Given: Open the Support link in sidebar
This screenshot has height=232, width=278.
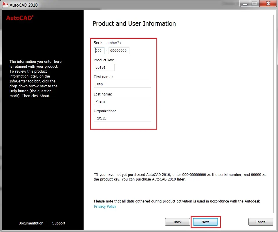Looking at the screenshot, I should pyautogui.click(x=59, y=223).
